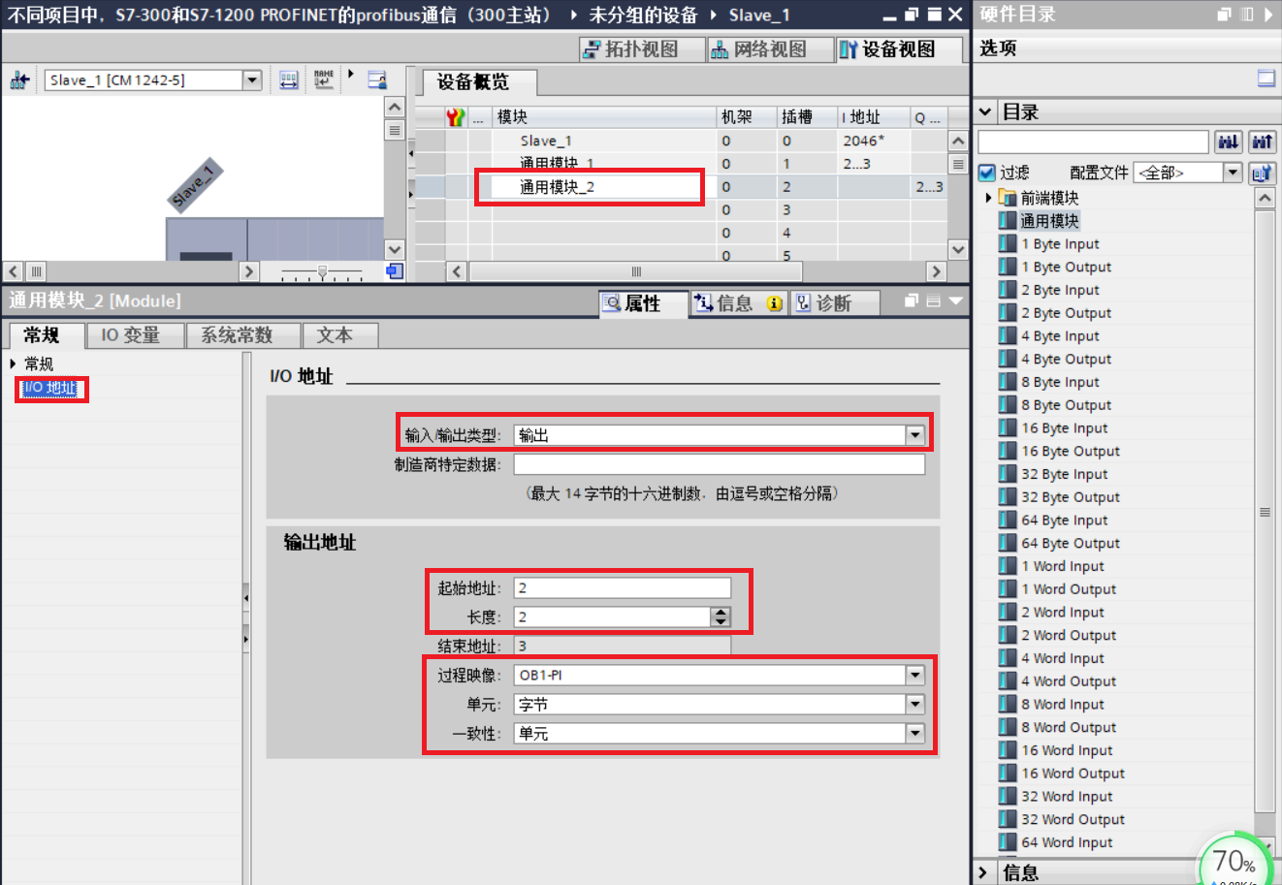1282x885 pixels.
Task: Click the 通用模块 catalog item icon
Action: tap(1008, 221)
